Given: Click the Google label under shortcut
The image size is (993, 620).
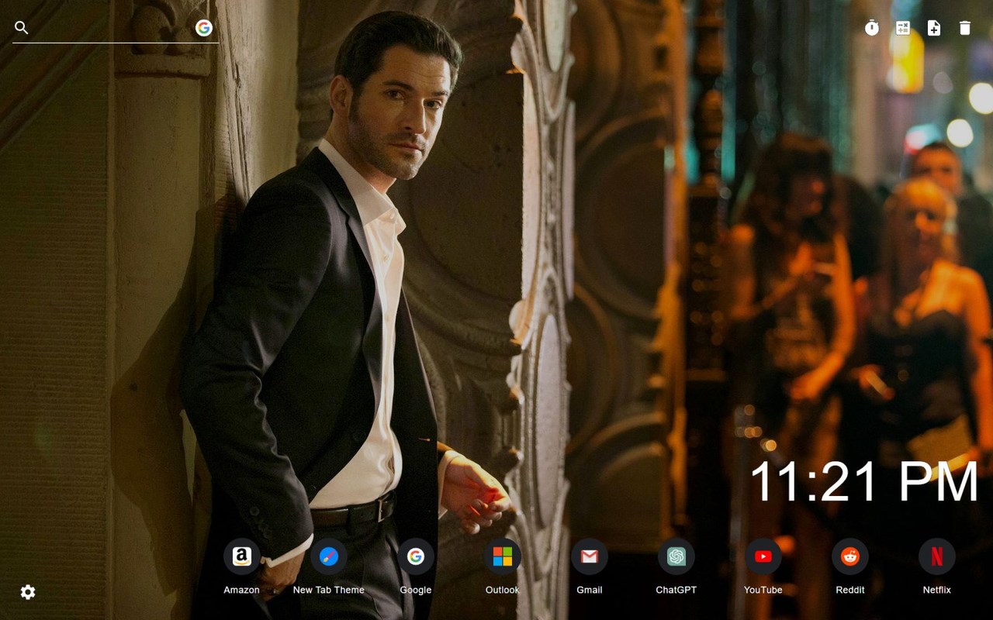Looking at the screenshot, I should 416,590.
